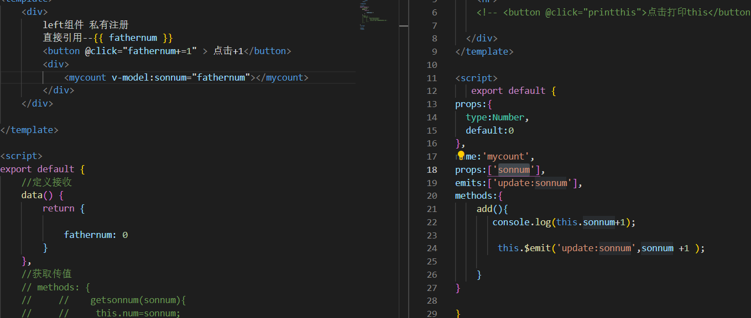Click the '</template>' tag in left editor
Image resolution: width=751 pixels, height=318 pixels.
(x=29, y=130)
